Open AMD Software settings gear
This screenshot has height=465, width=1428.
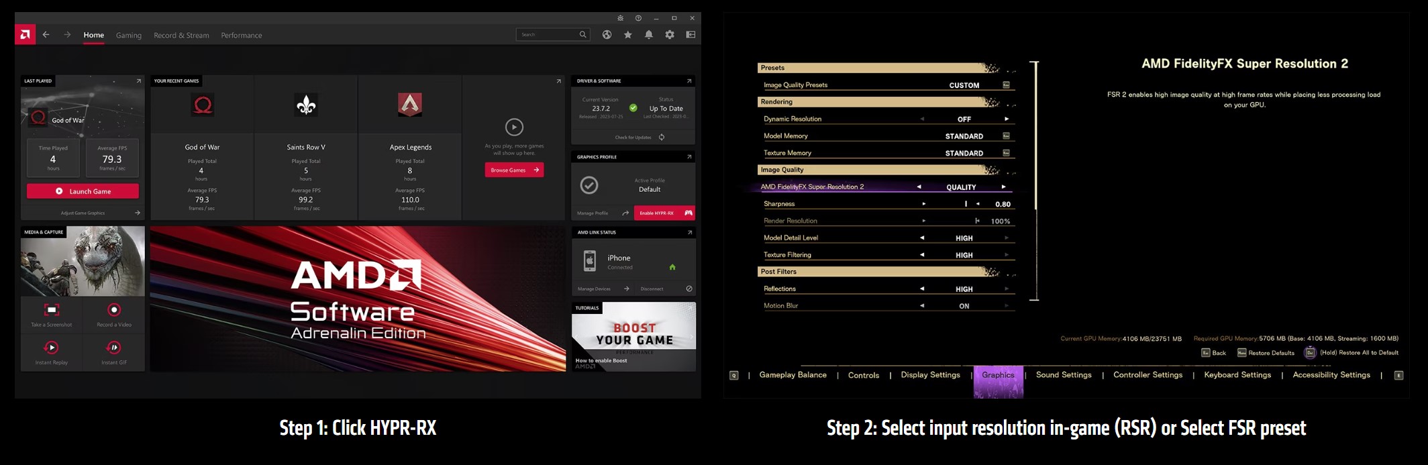click(x=670, y=35)
